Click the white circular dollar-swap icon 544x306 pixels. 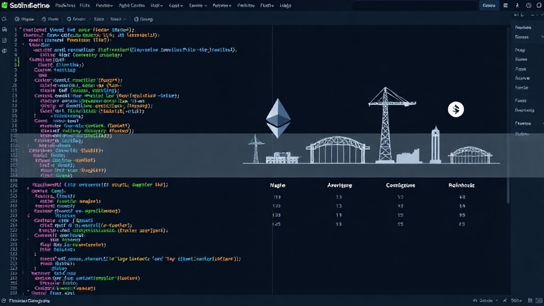point(456,109)
